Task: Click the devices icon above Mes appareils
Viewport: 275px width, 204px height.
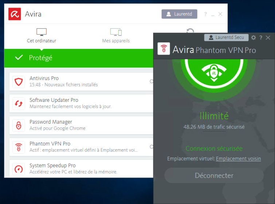Action: [x=116, y=32]
